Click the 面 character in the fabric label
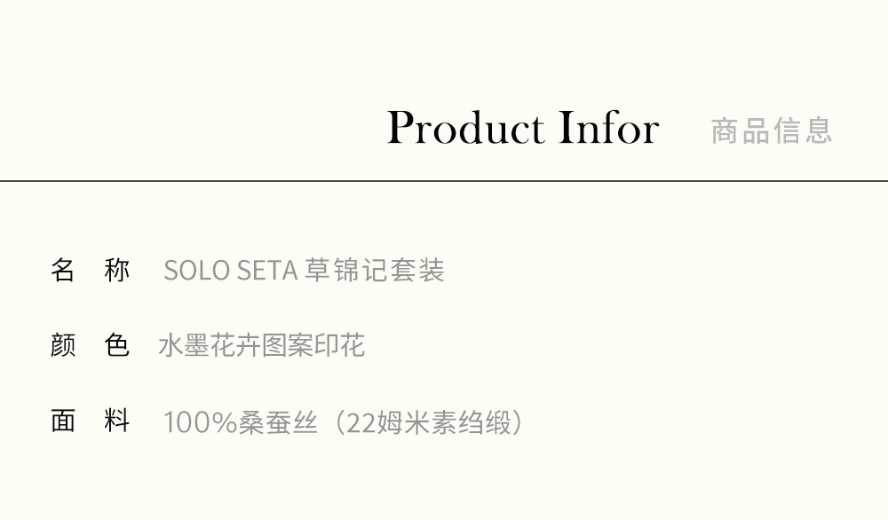 tap(63, 421)
